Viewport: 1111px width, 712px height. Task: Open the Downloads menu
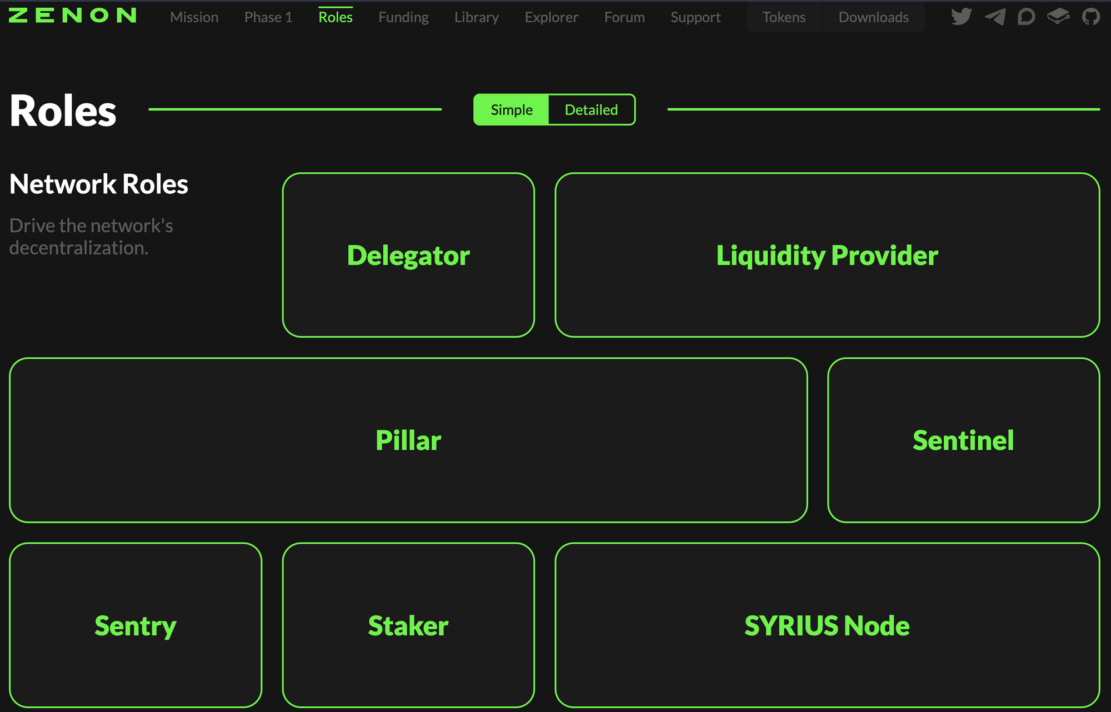(x=873, y=17)
